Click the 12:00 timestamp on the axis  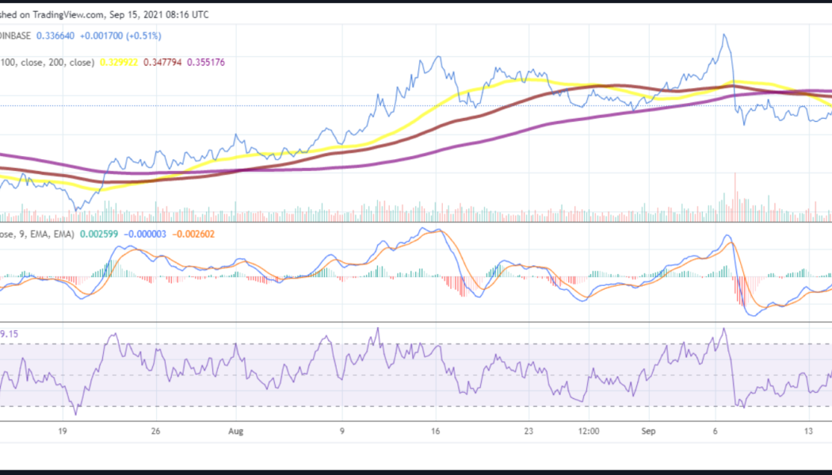coord(587,431)
